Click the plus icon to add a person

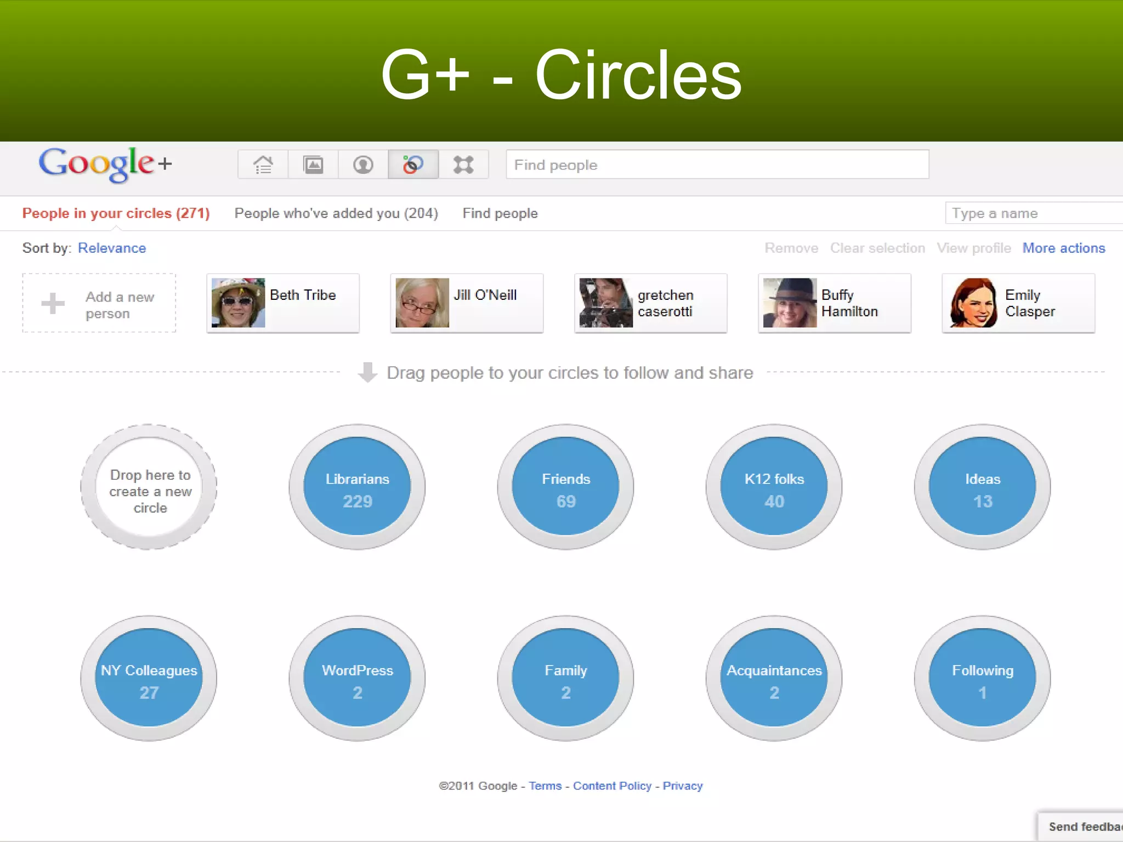53,303
